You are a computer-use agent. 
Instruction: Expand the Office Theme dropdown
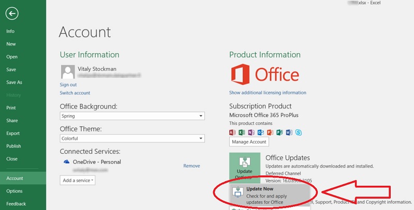[x=131, y=139]
